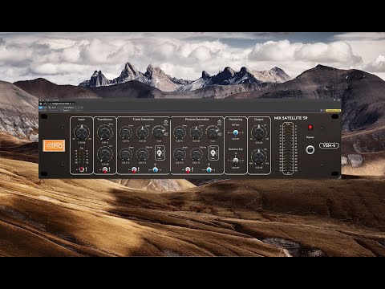Flip the blue MS Solo monitoring switch
This screenshot has height=289, width=385.
(236, 132)
